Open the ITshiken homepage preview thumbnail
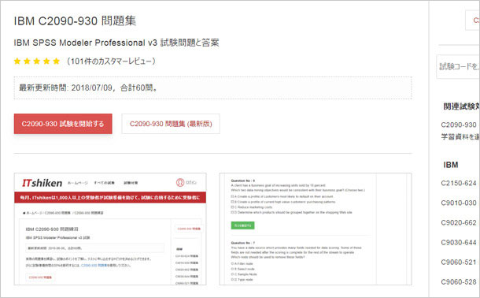Viewport: 480px width, 298px height. (110, 229)
